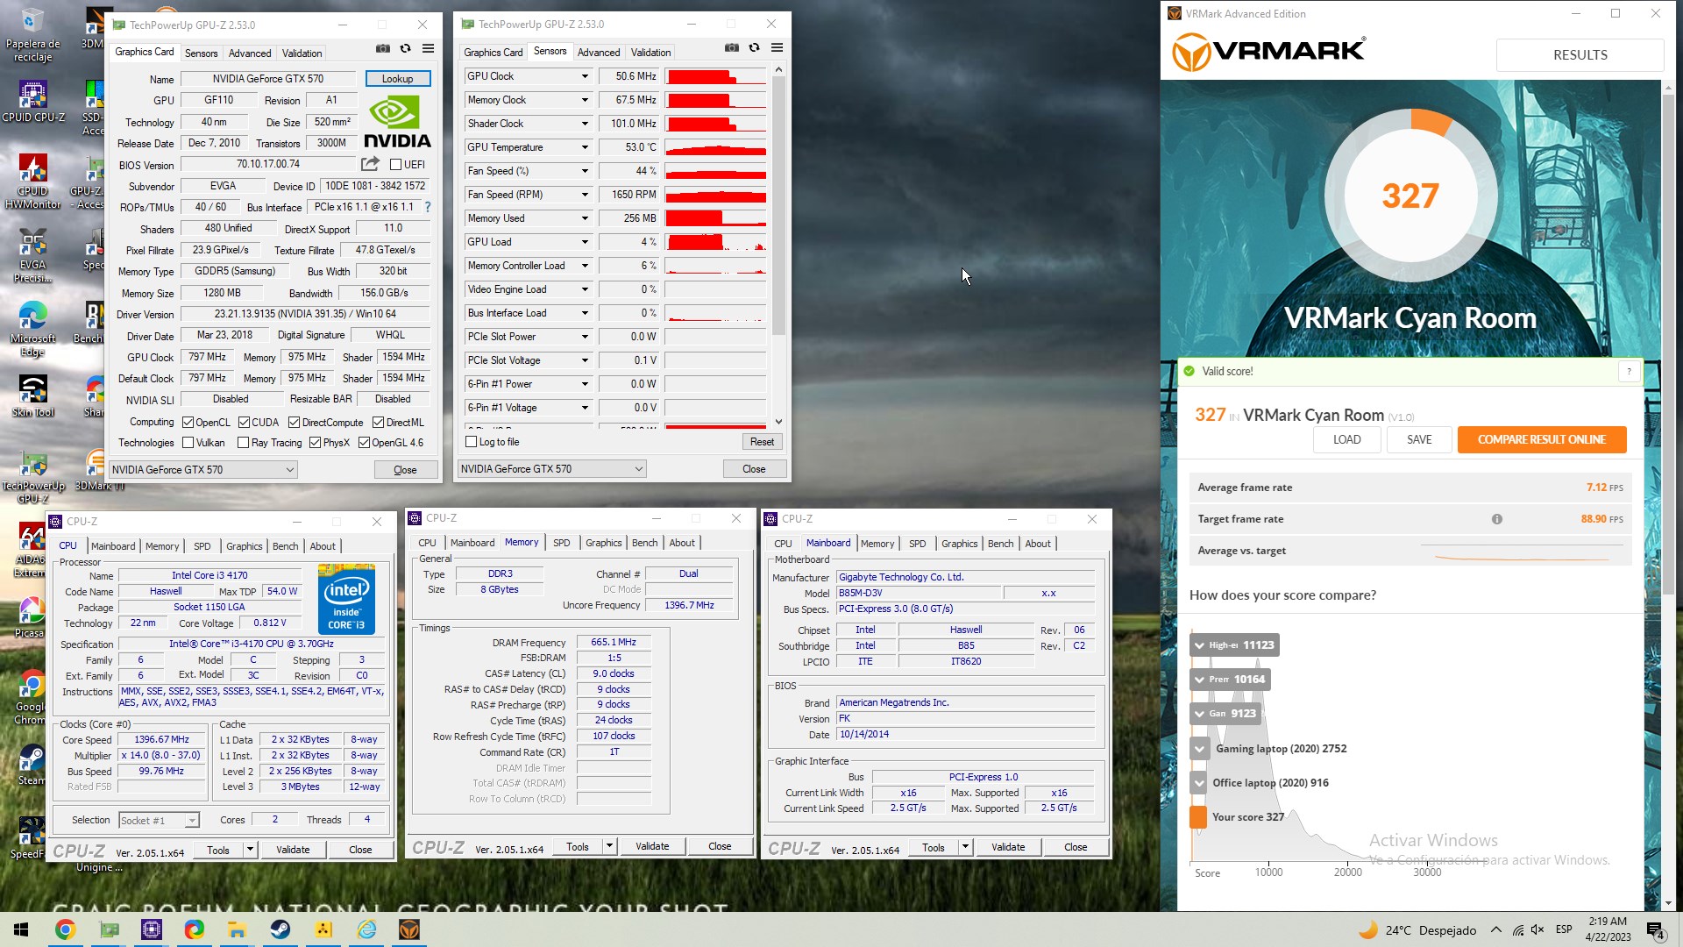Open Microsoft Edge desktop shortcut
1683x947 pixels.
pos(32,330)
